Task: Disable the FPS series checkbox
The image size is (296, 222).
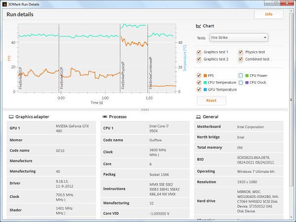Action: click(x=199, y=75)
